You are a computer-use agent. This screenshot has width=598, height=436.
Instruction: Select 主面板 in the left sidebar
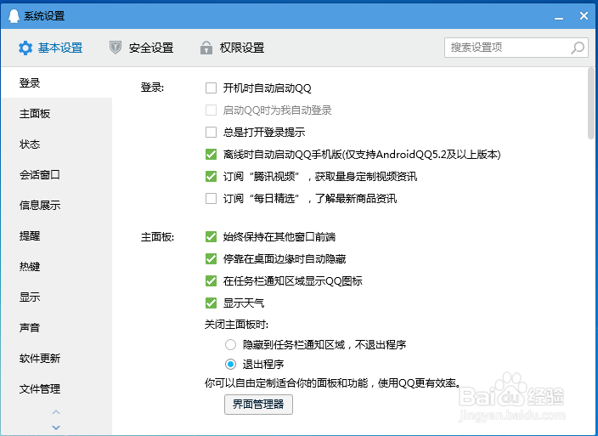pos(56,113)
